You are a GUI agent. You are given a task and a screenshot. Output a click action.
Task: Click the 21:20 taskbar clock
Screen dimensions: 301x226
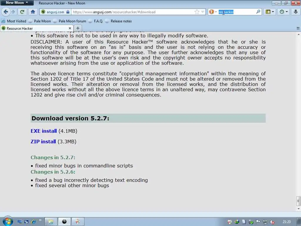coord(287,222)
